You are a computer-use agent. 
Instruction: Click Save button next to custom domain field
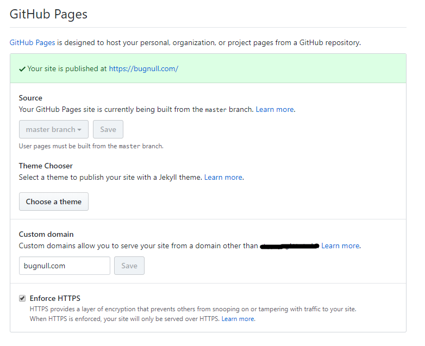coord(129,266)
